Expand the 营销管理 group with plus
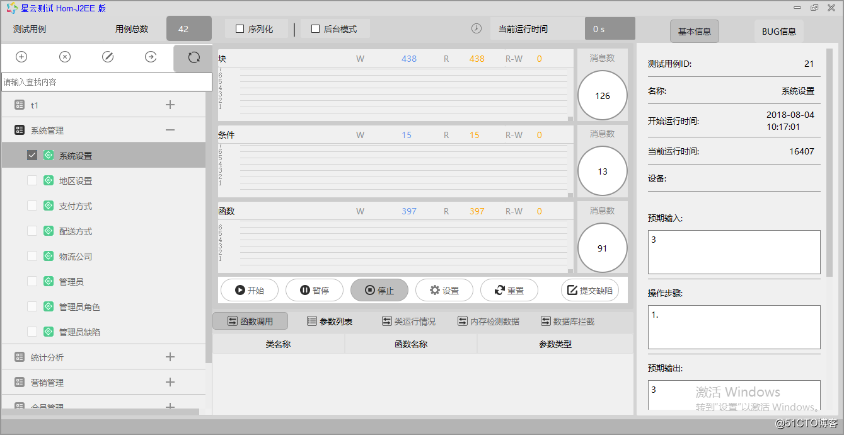This screenshot has width=844, height=435. click(170, 382)
